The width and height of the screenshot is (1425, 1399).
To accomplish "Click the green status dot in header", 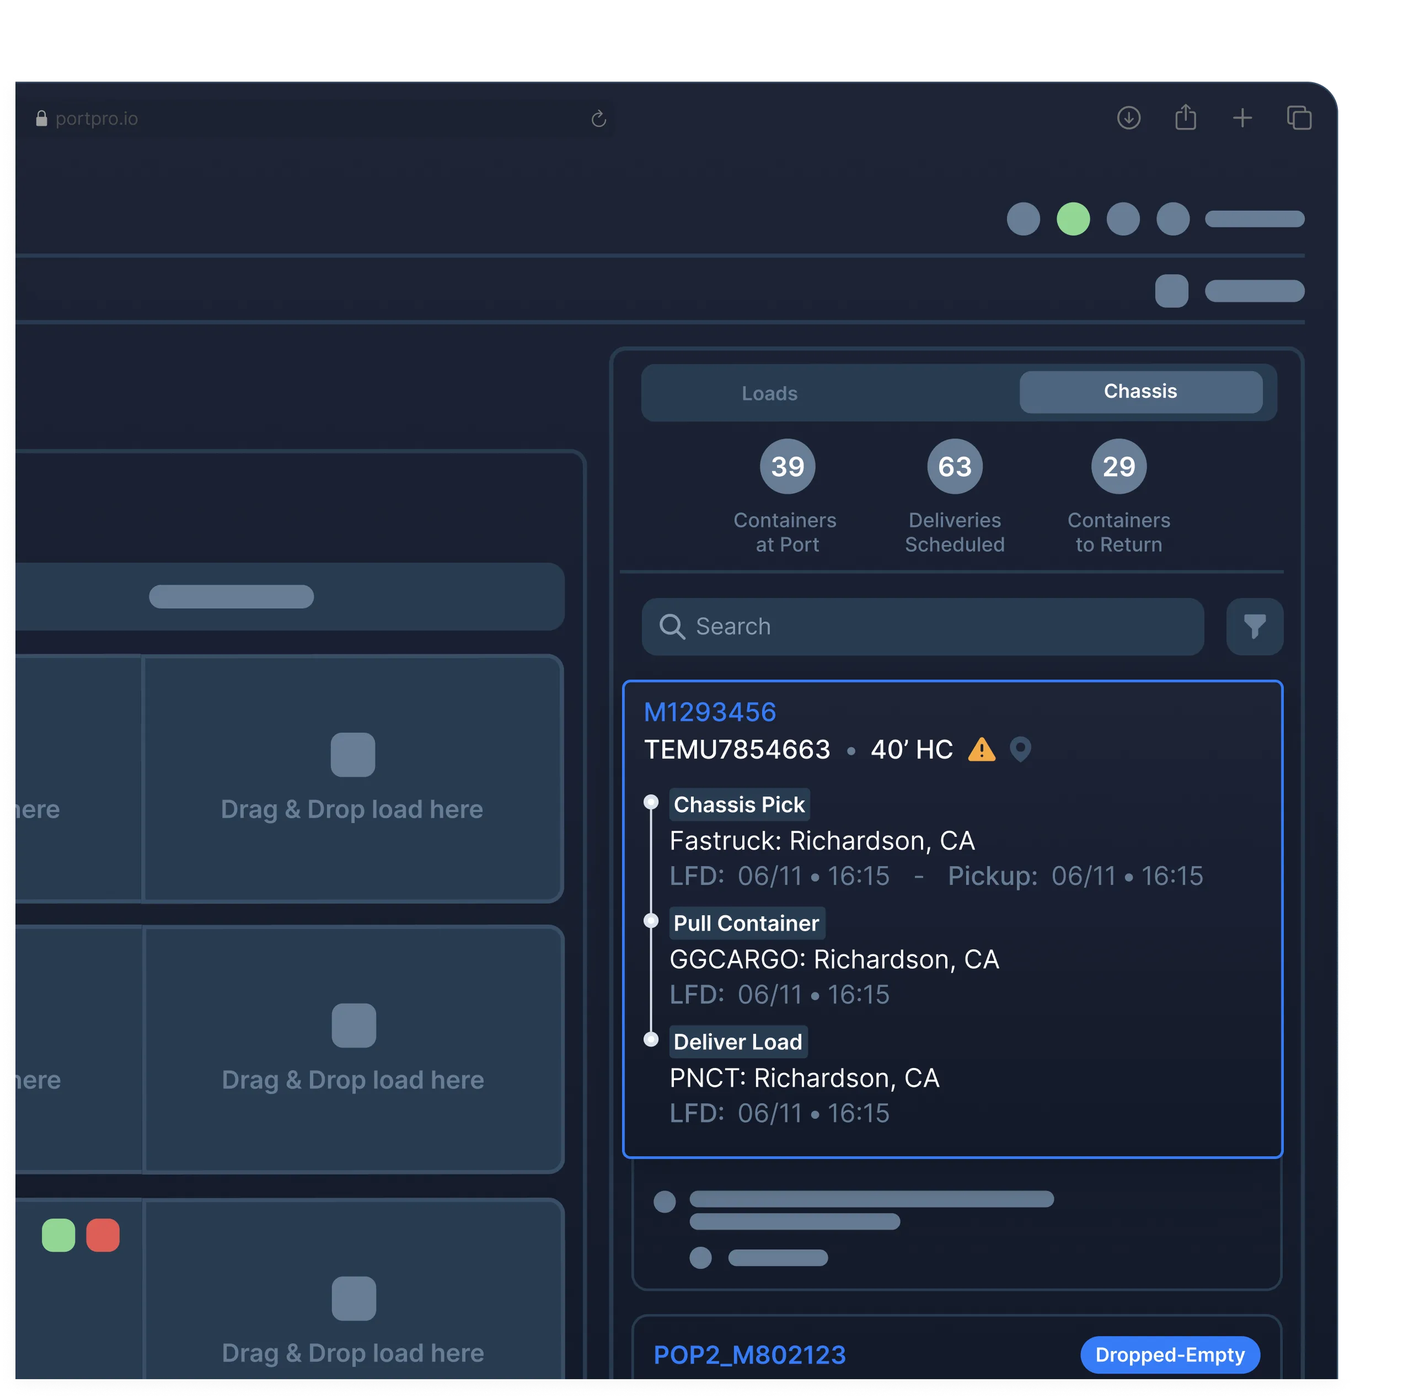I will (1073, 219).
